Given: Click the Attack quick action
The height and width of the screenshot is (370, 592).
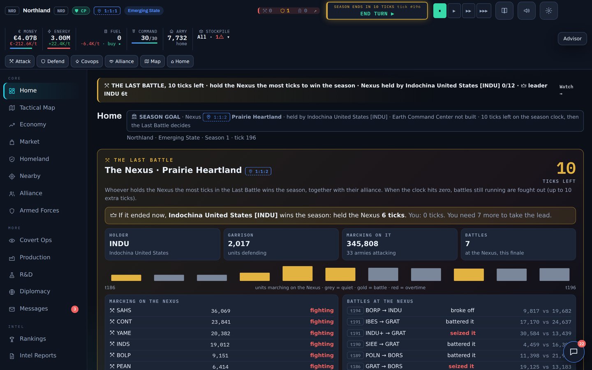Looking at the screenshot, I should tap(20, 61).
